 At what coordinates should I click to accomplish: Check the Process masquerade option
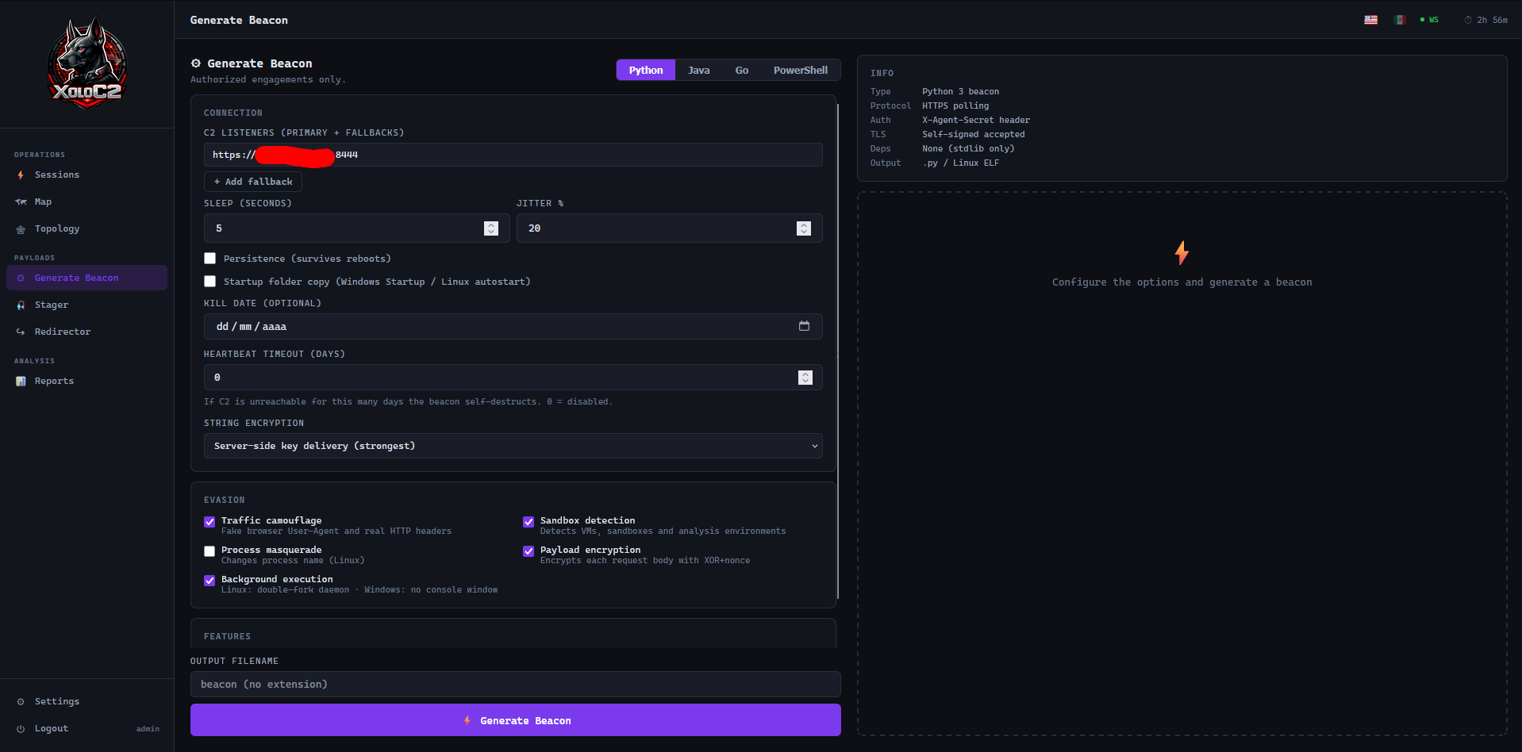point(209,551)
